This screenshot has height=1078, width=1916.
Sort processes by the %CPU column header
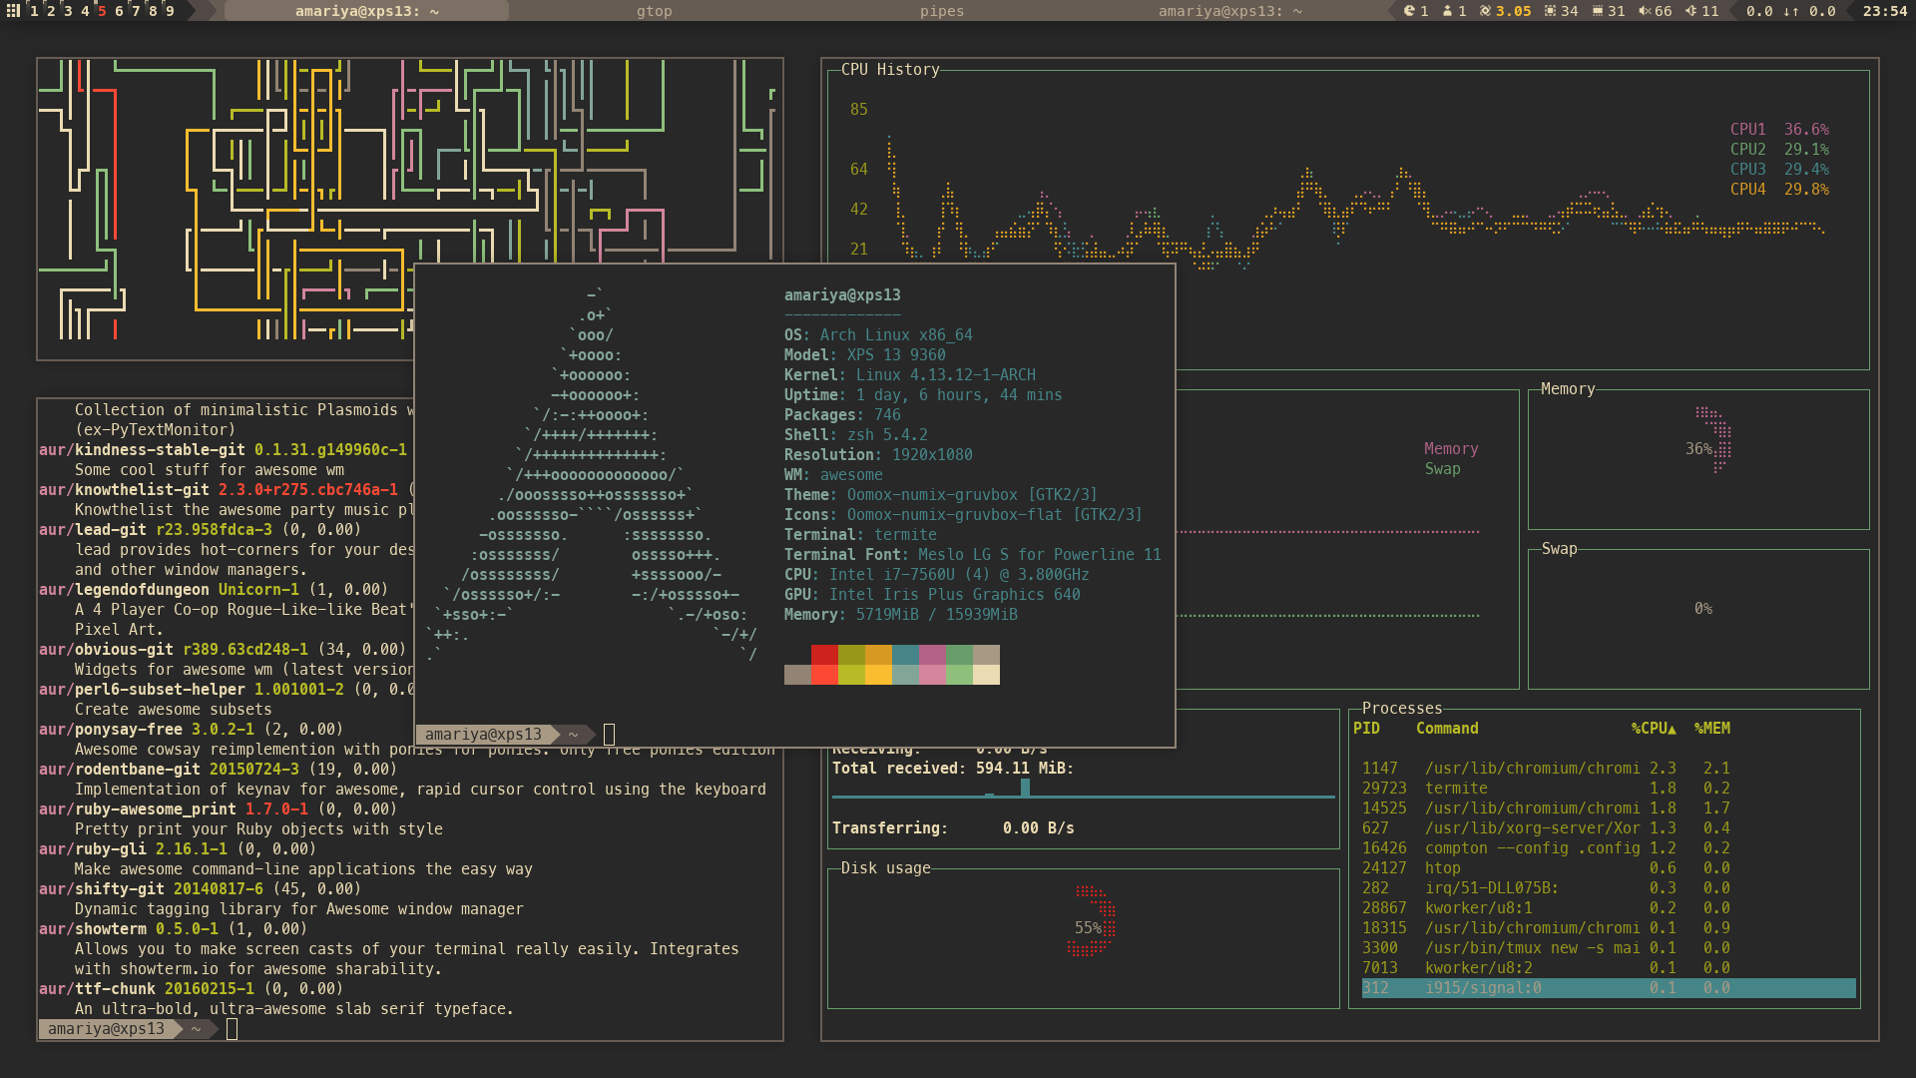(x=1653, y=729)
